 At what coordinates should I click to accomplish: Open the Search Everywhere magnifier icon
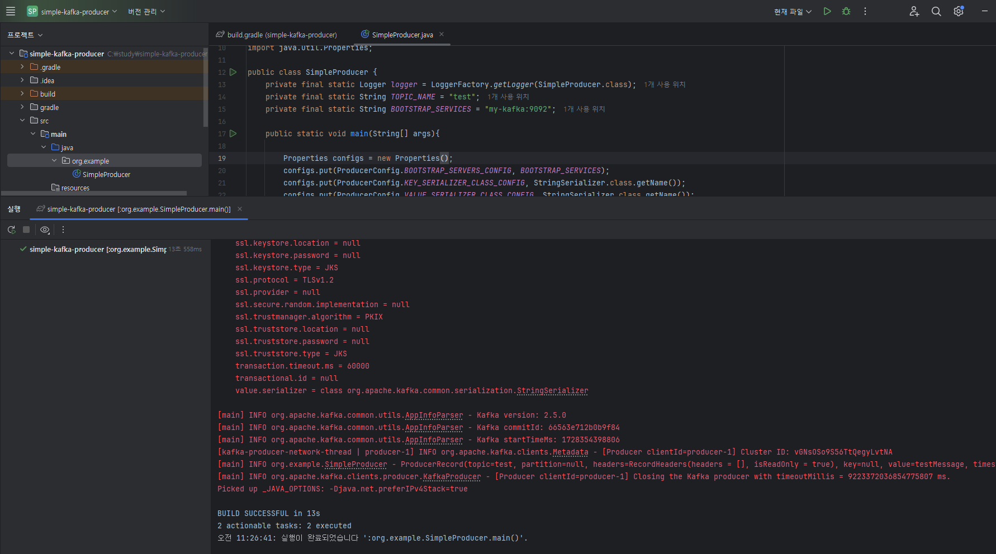936,11
